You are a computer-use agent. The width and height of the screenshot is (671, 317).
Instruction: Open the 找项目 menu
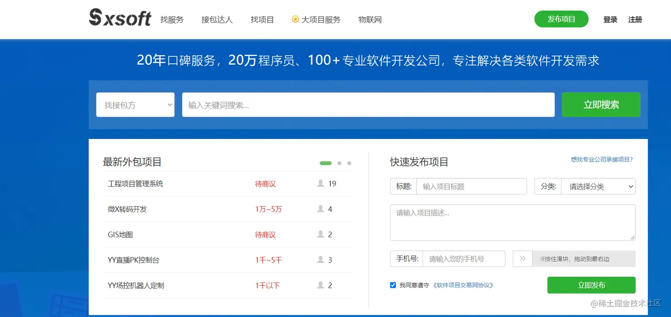click(x=262, y=19)
